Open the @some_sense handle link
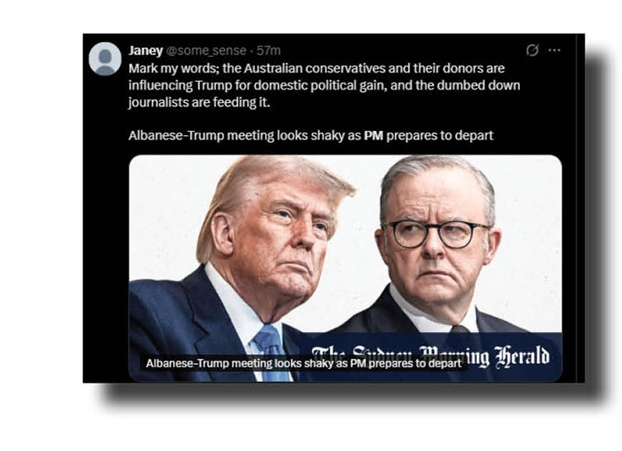 [206, 51]
